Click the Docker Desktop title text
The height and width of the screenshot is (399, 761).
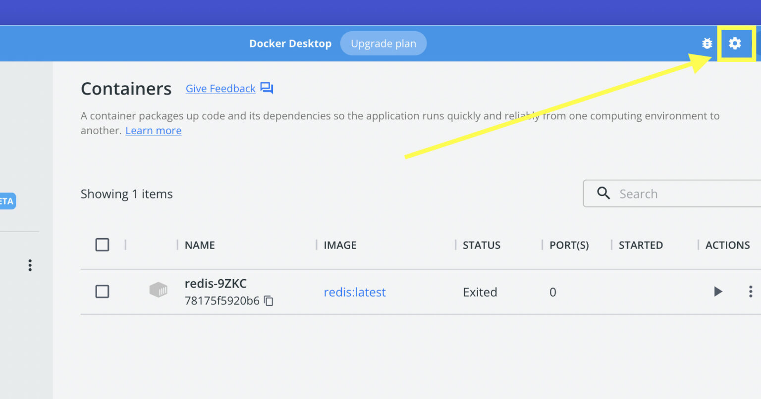coord(290,44)
